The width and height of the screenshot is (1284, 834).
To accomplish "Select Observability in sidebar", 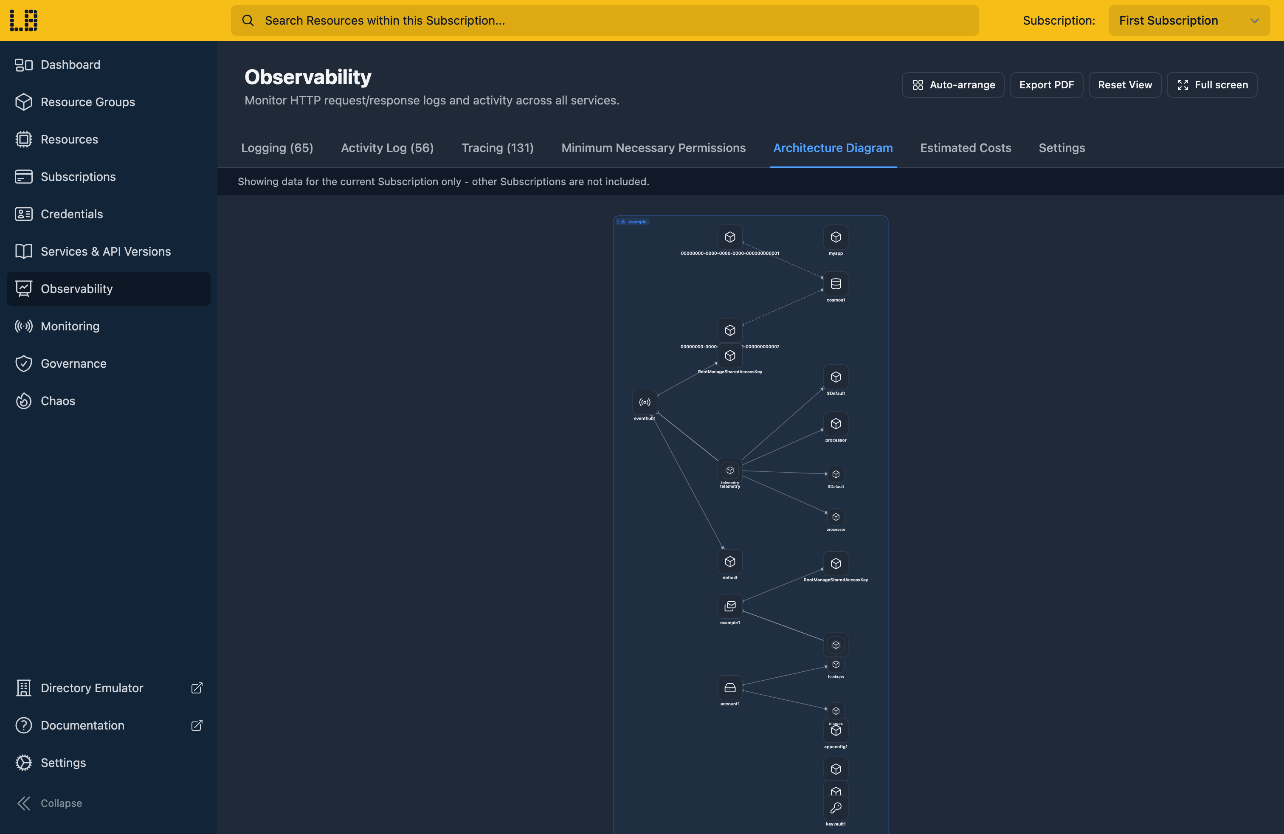I will tap(108, 289).
